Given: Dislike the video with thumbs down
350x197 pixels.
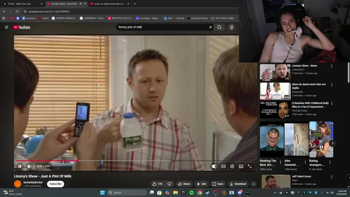Looking at the screenshot, I should pos(170,184).
